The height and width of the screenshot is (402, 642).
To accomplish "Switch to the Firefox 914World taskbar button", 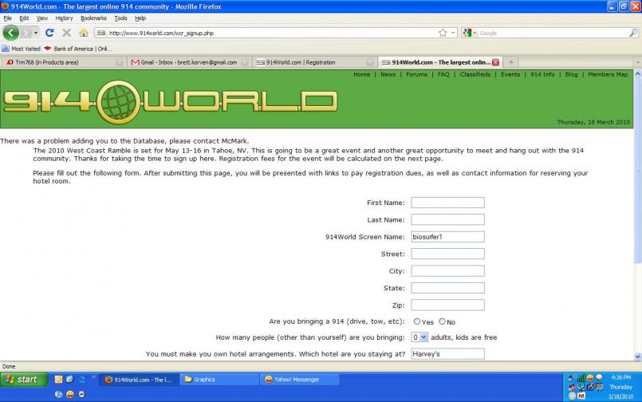I will point(140,380).
